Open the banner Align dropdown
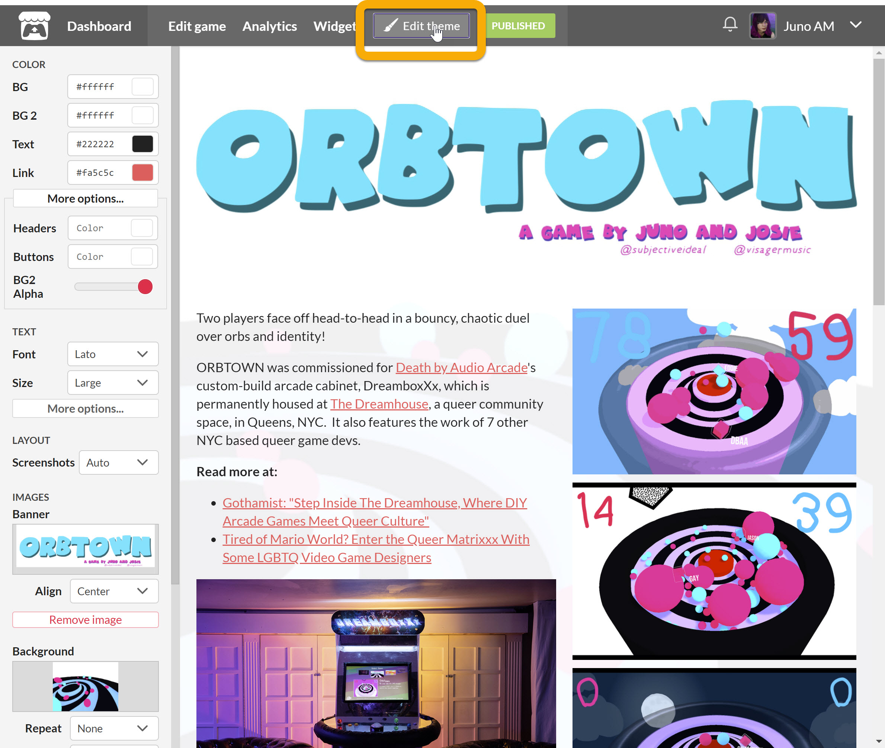Image resolution: width=885 pixels, height=748 pixels. click(x=114, y=591)
